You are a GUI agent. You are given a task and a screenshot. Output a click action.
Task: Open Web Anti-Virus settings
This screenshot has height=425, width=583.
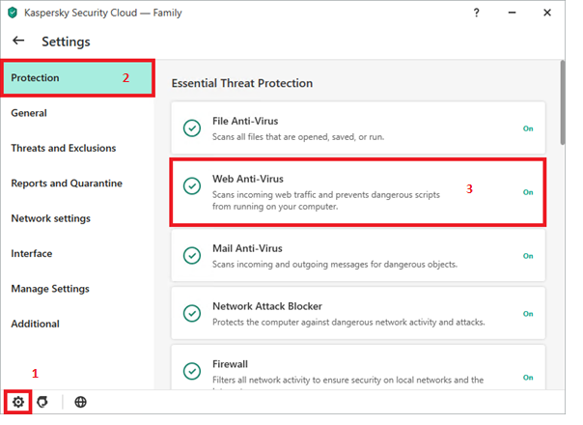point(358,192)
